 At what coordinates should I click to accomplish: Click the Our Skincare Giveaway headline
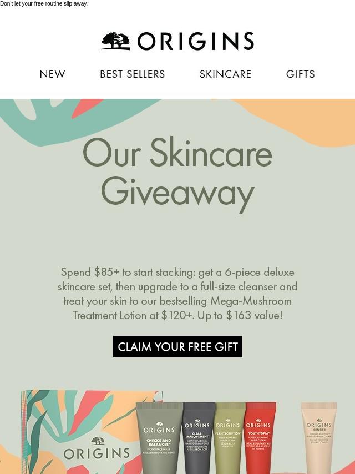click(x=177, y=174)
